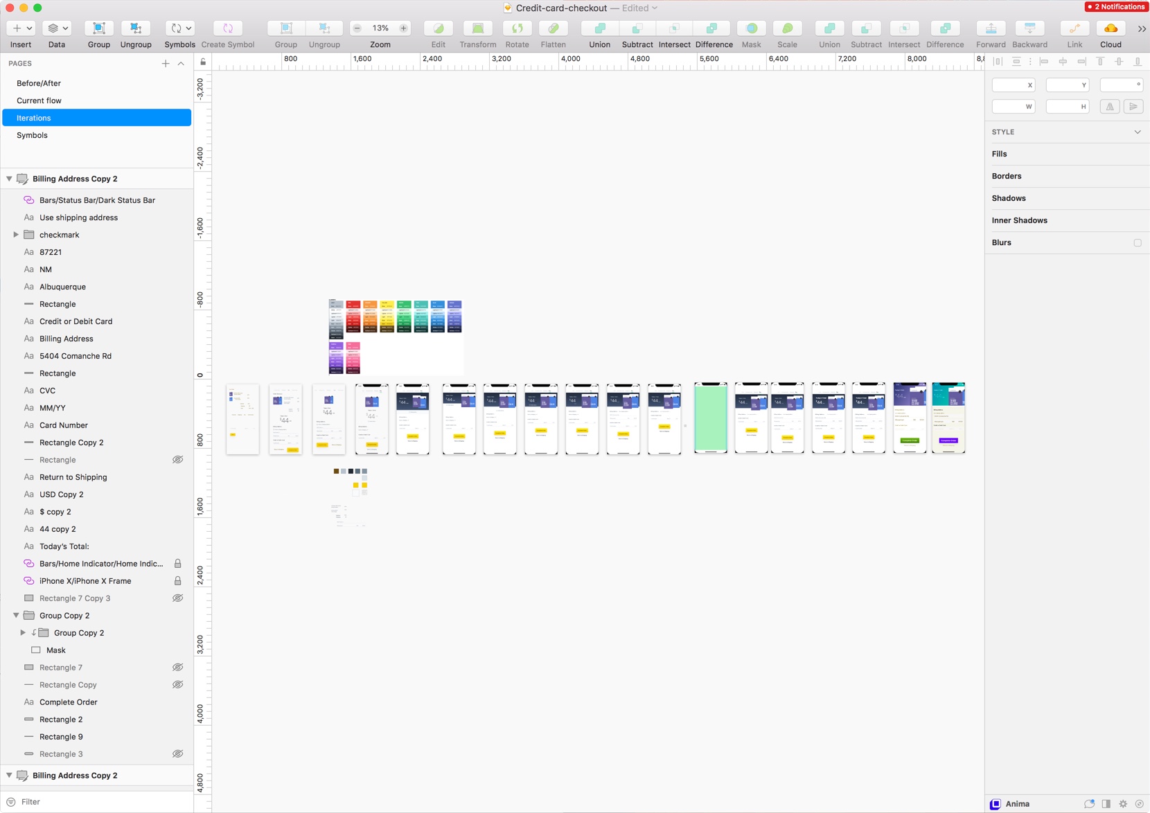The image size is (1150, 813).
Task: Toggle visibility of Rectangle Copy layer
Action: (x=177, y=685)
